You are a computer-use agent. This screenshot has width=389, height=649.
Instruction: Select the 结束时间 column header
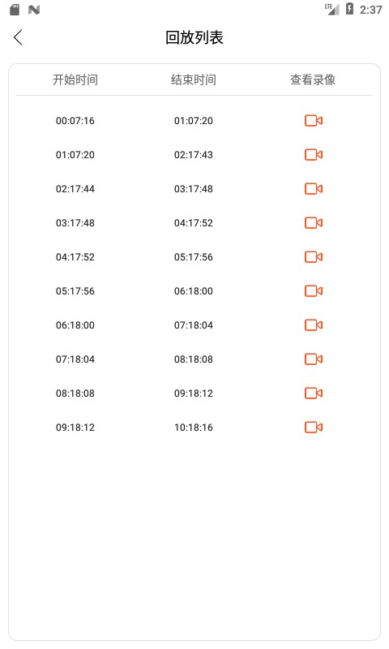(194, 80)
